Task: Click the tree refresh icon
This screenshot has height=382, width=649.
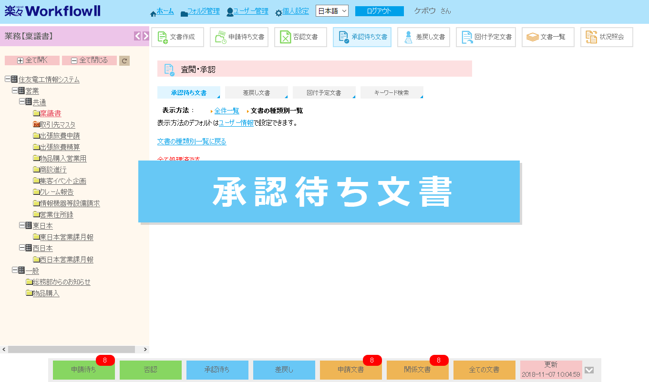Action: (124, 60)
